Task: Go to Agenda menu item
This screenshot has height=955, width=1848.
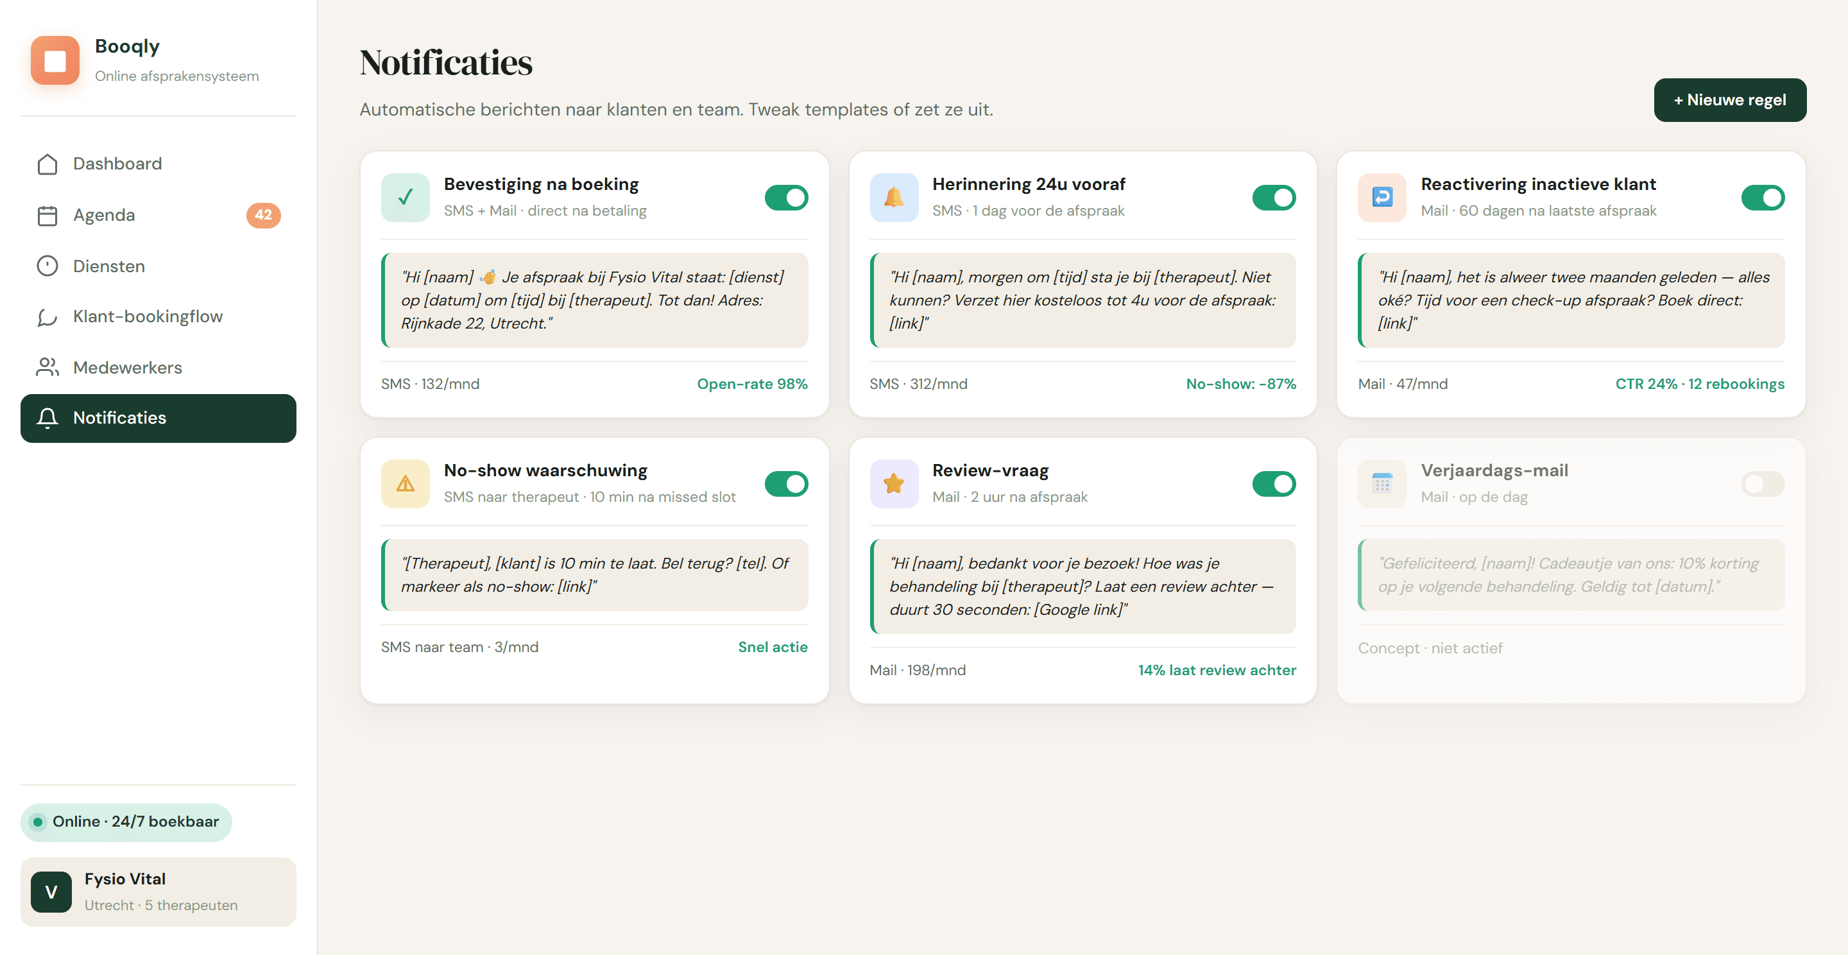Action: click(158, 215)
